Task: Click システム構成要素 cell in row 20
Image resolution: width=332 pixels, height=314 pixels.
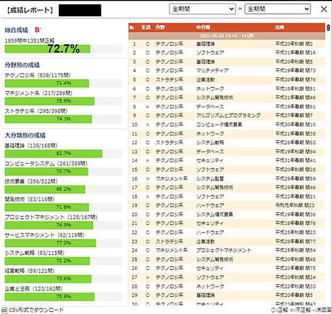Action: [215, 214]
